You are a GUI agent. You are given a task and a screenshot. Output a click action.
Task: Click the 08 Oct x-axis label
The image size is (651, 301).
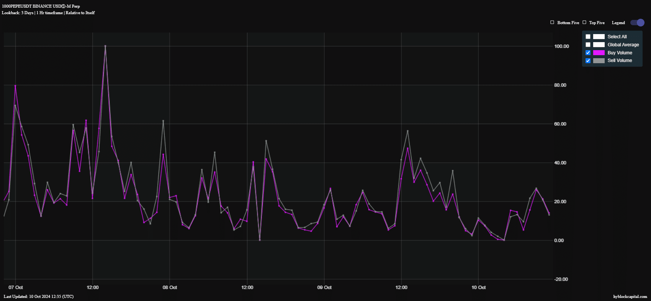click(x=170, y=287)
